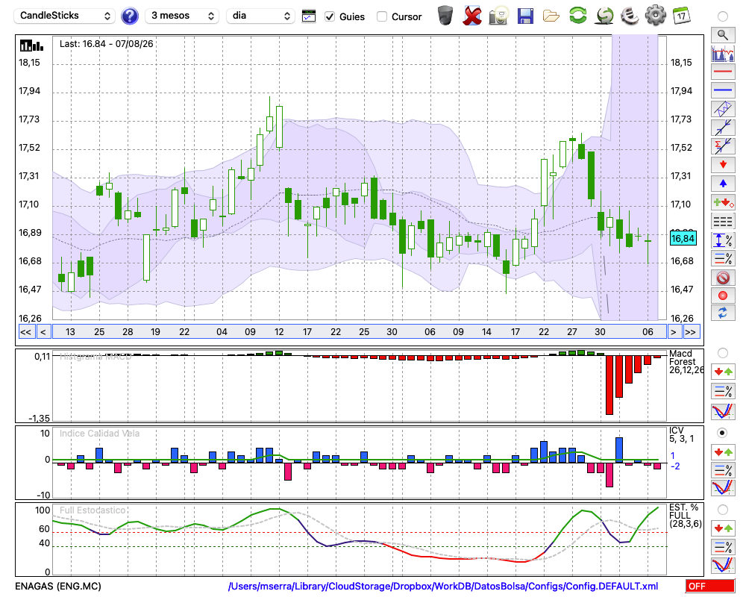Screen dimensions: 746x597
Task: Click the << jump-back navigation button
Action: click(25, 332)
